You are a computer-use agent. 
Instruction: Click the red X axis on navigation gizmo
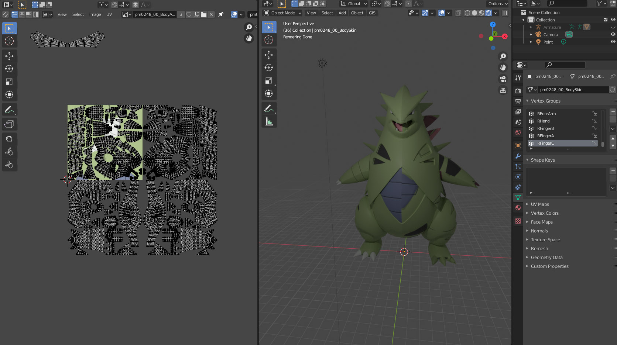pyautogui.click(x=504, y=36)
